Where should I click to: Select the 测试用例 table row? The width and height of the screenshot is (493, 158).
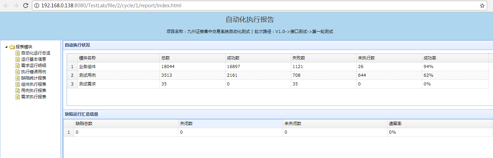[87, 75]
